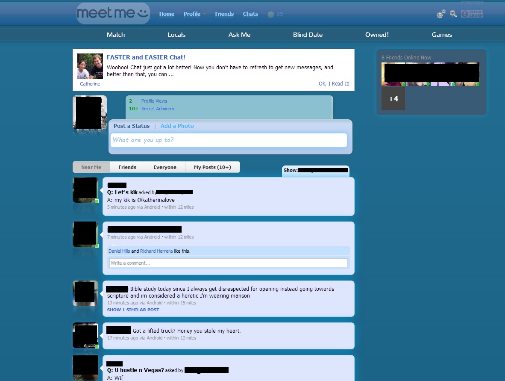Click SHOW 1 SIMILAR POST
505x381 pixels.
(133, 309)
